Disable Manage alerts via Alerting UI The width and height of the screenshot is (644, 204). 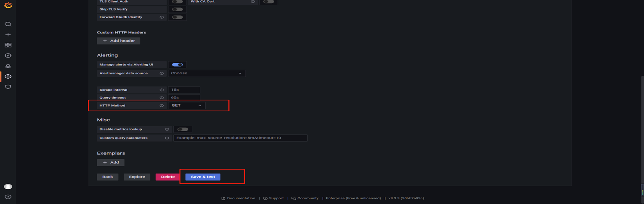tap(177, 65)
